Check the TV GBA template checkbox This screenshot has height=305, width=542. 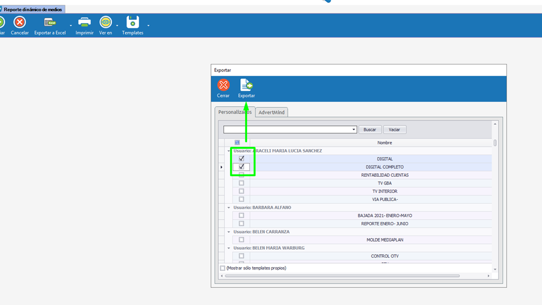(x=241, y=183)
